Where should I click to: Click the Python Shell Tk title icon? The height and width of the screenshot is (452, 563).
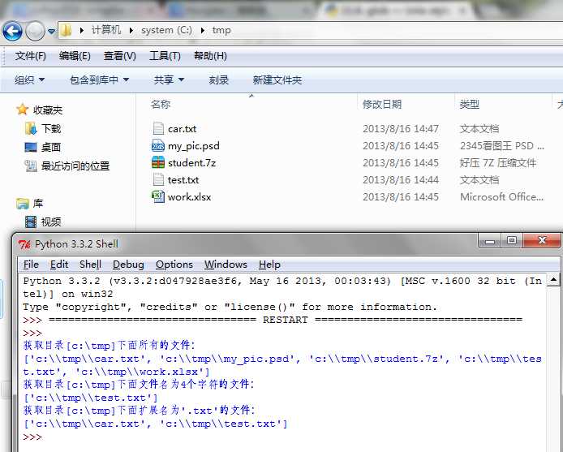point(25,244)
